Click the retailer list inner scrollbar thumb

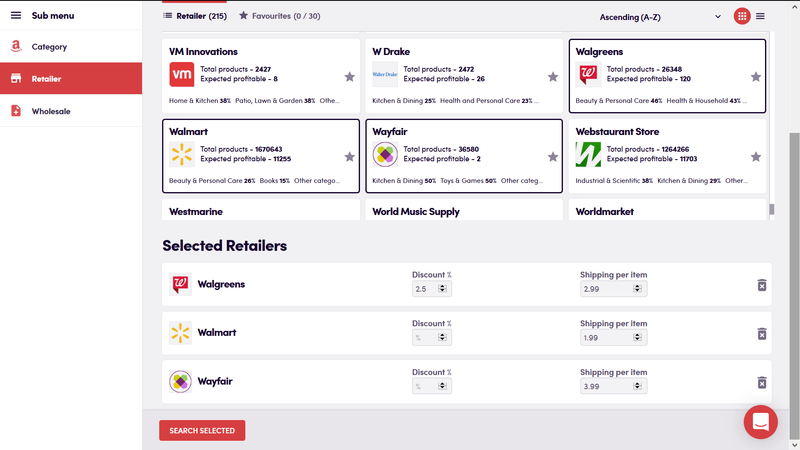pyautogui.click(x=772, y=209)
